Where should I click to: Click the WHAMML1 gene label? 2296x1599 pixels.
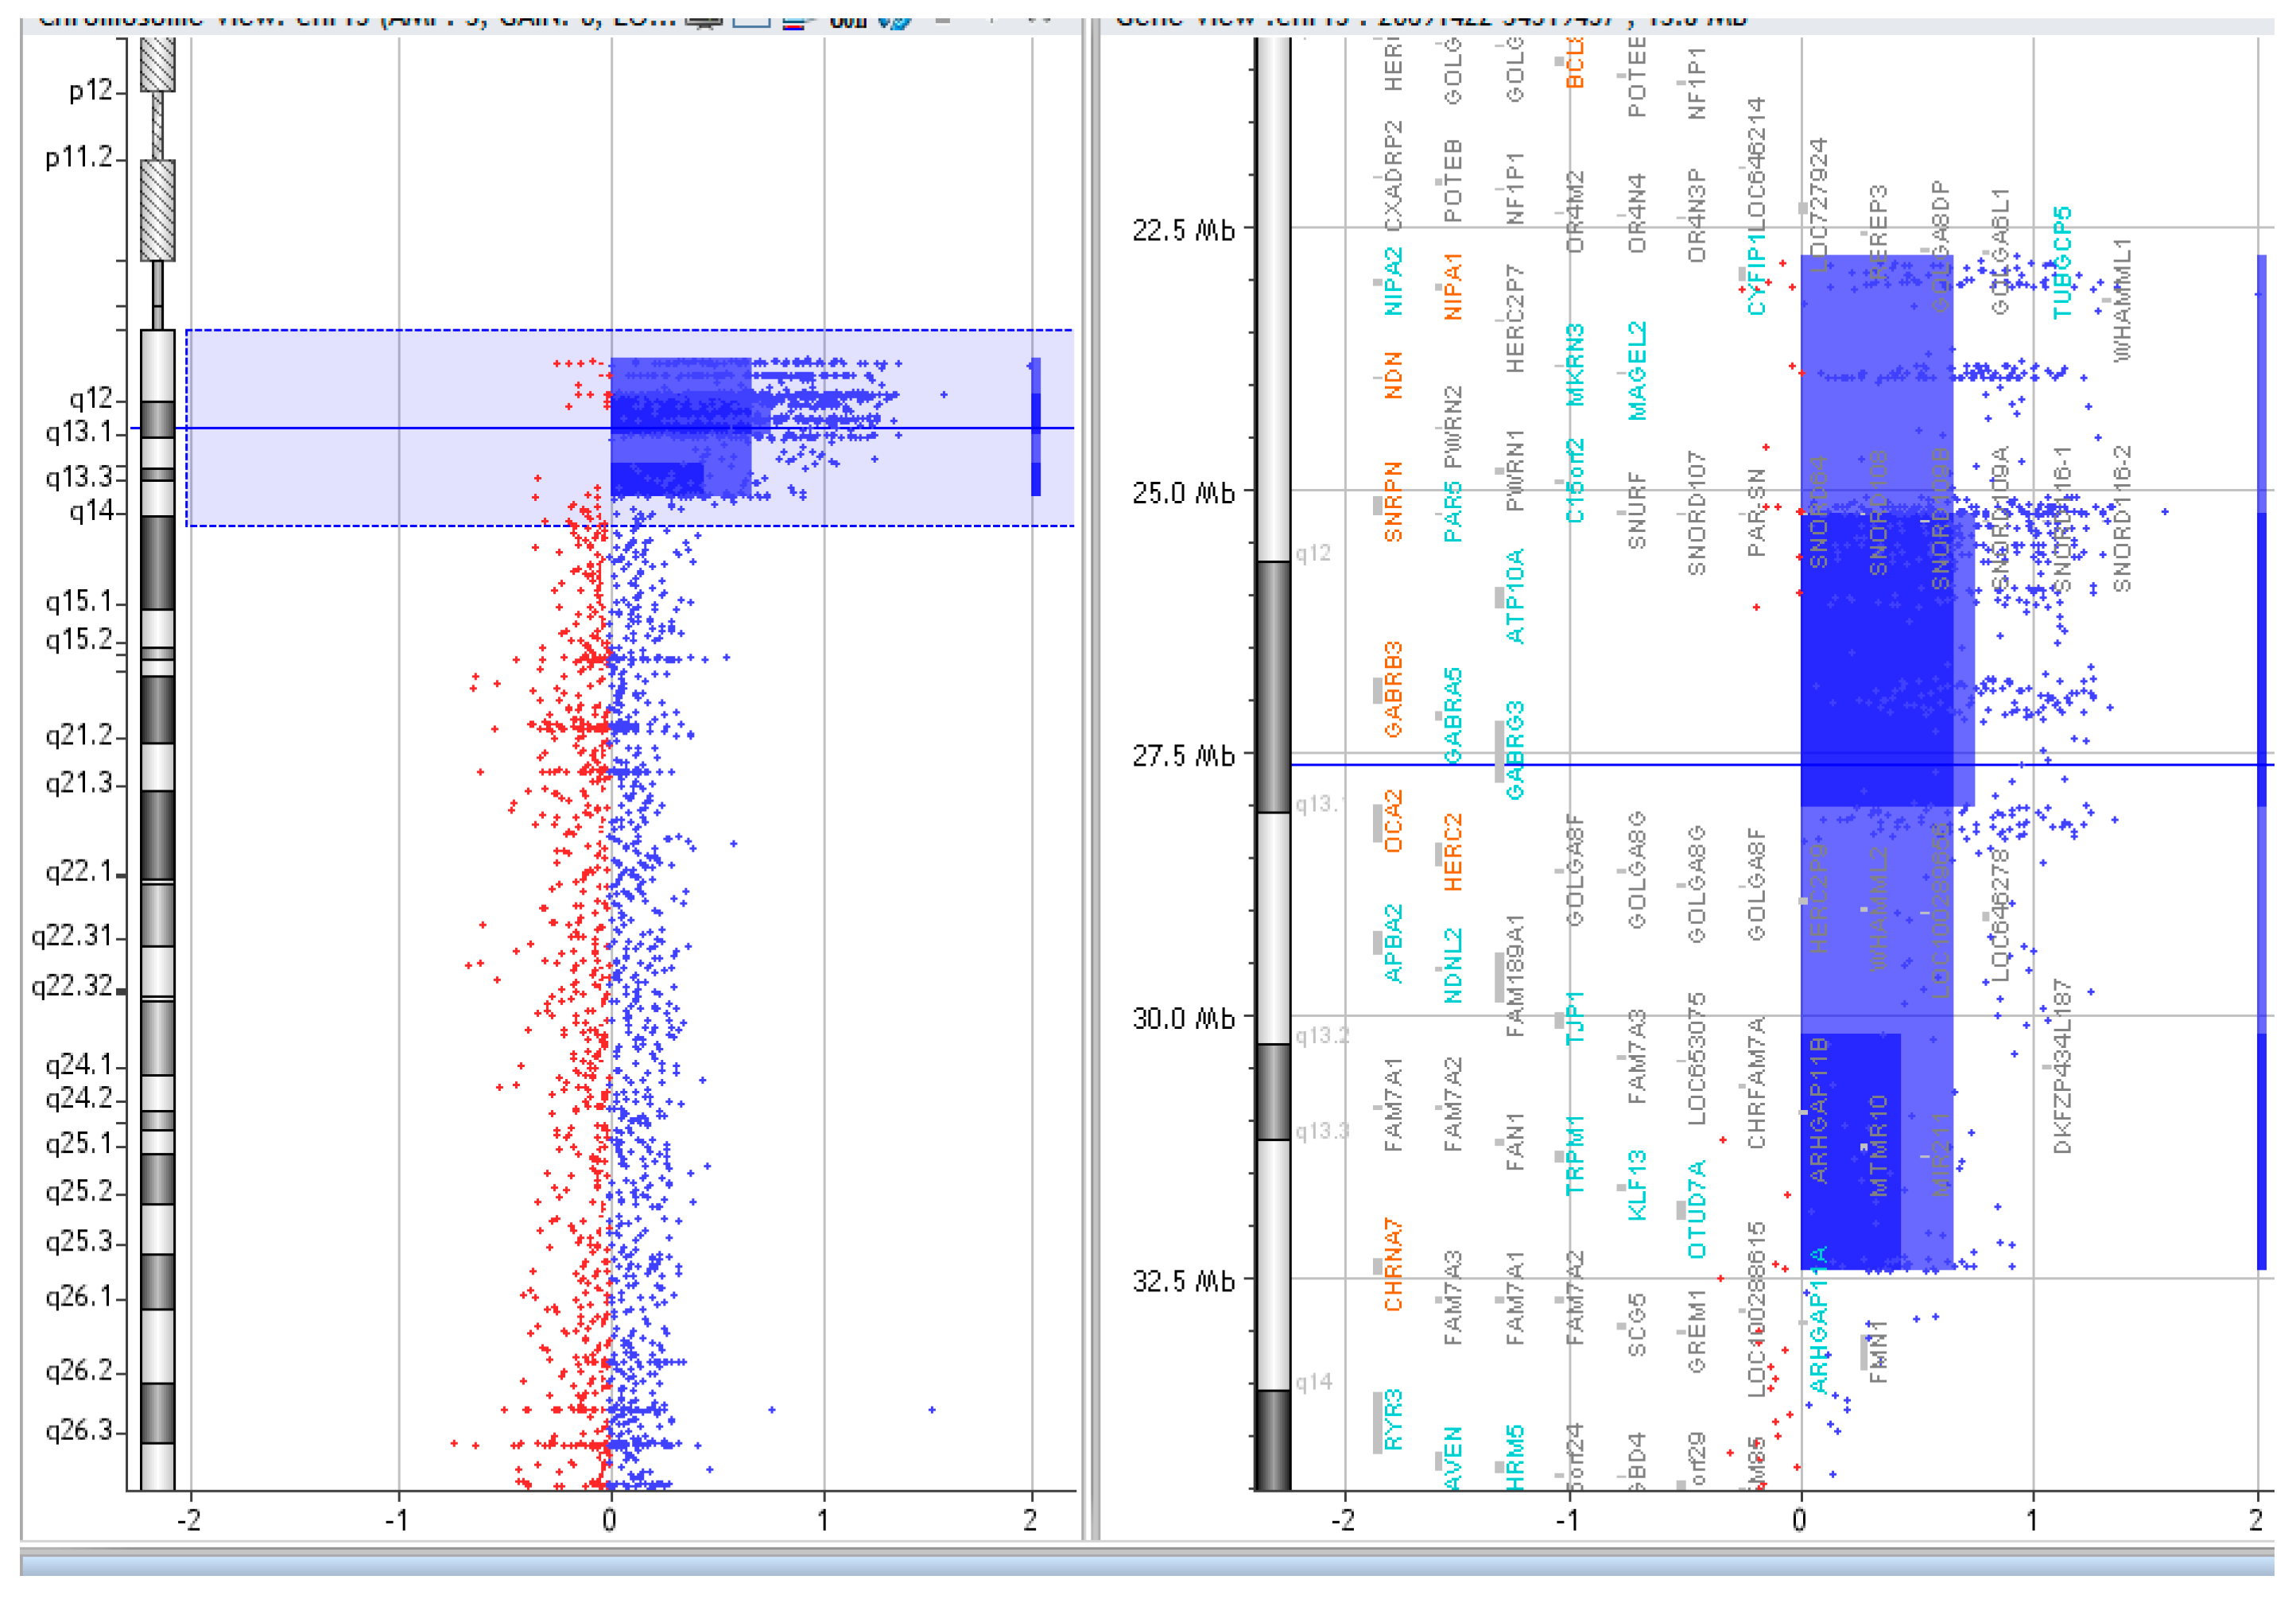(2122, 299)
